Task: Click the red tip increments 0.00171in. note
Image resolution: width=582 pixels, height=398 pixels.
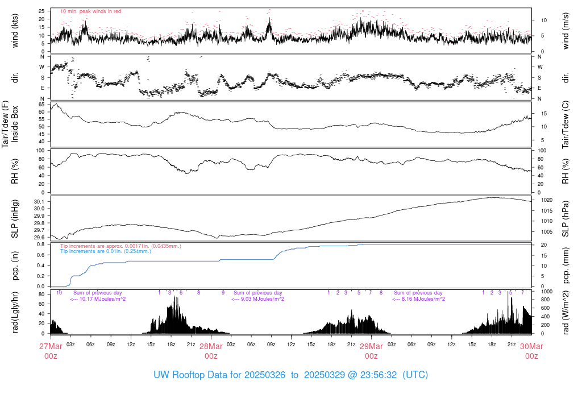Action: click(120, 246)
